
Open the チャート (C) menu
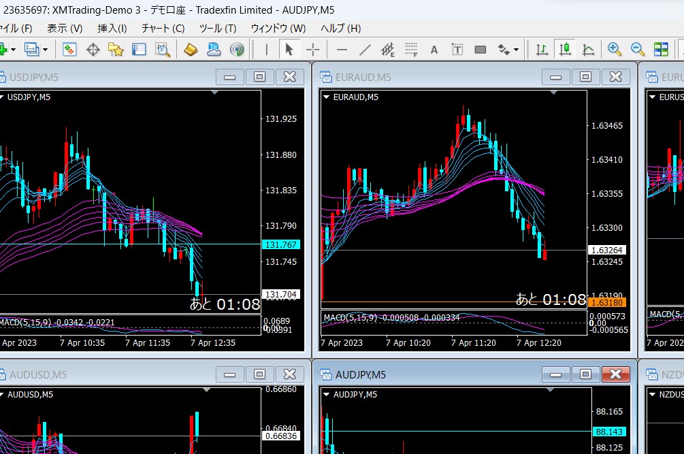(x=163, y=29)
